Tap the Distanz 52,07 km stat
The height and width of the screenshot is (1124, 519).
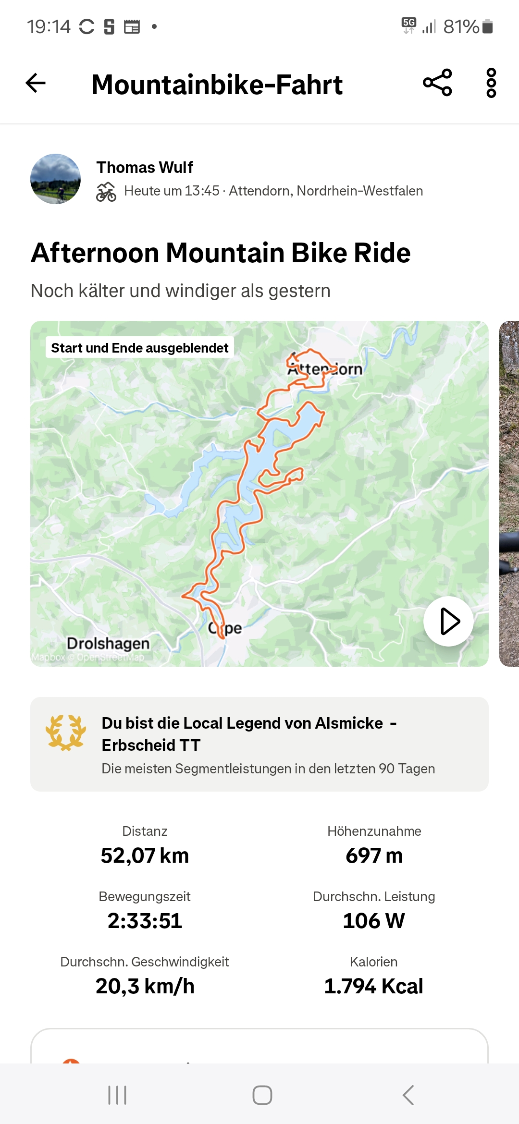(145, 845)
